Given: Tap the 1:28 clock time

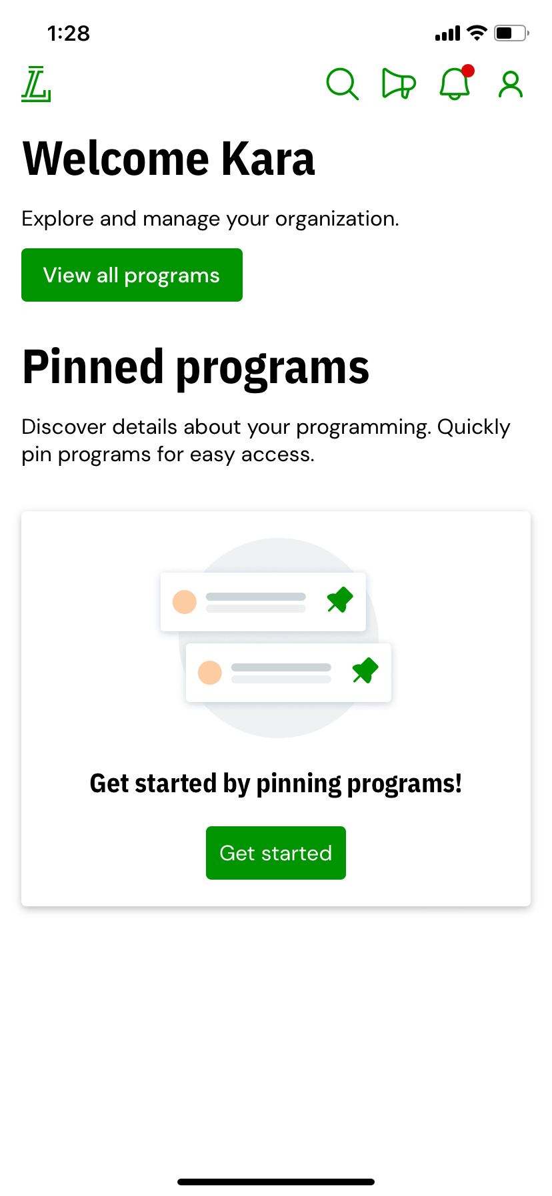Looking at the screenshot, I should tap(69, 33).
